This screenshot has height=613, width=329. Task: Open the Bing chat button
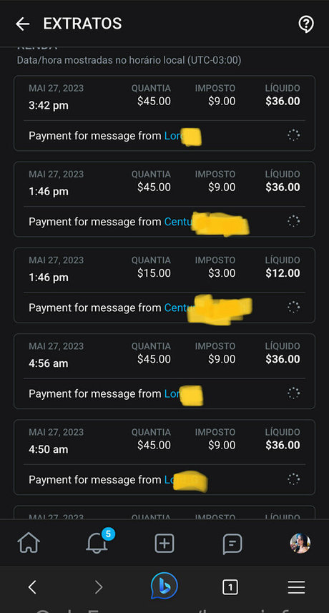coord(164,586)
